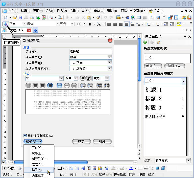Click the 清除格式 button
Screen dimensions: 194x178
(175, 66)
